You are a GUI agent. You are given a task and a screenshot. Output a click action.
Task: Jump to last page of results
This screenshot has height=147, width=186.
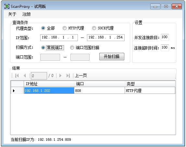(x=68, y=76)
